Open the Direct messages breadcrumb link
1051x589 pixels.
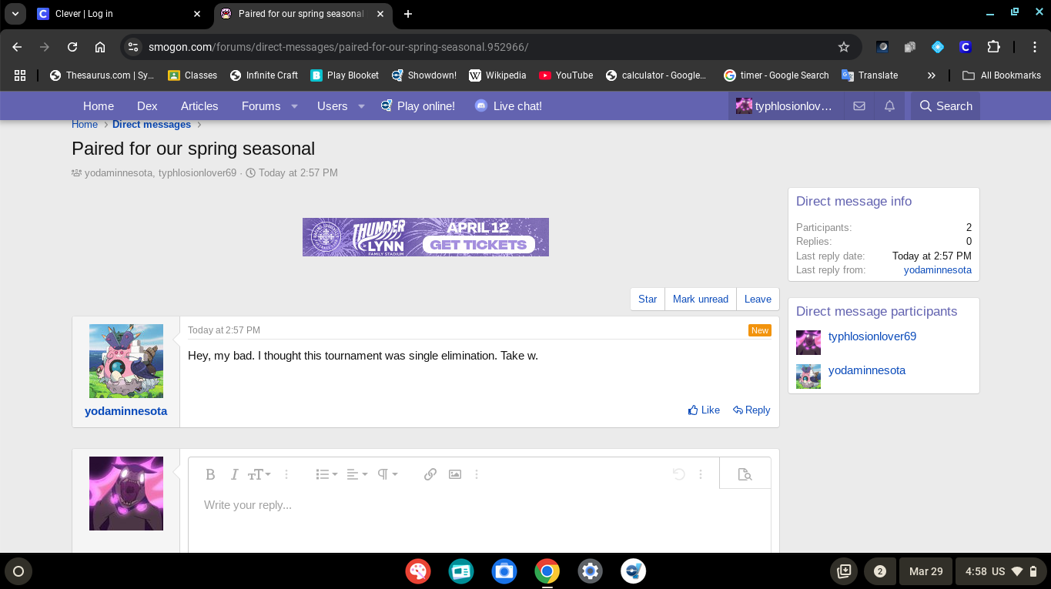(152, 125)
